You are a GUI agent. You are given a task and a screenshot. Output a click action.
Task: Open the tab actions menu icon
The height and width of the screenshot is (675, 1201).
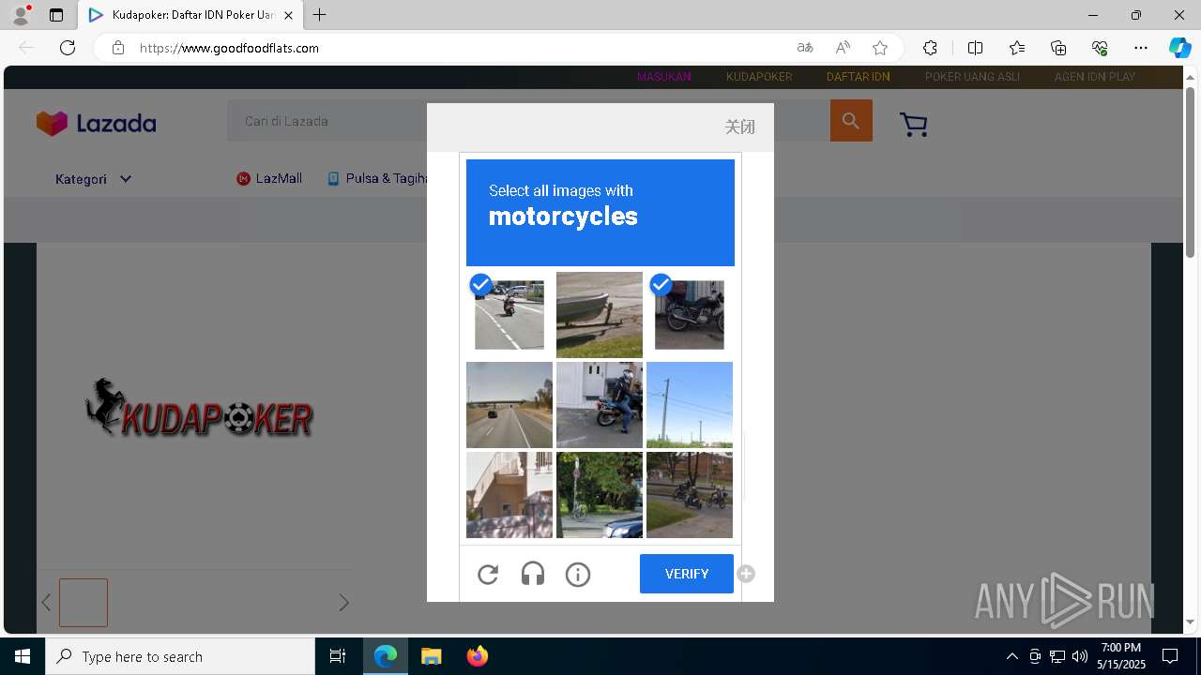tap(56, 15)
